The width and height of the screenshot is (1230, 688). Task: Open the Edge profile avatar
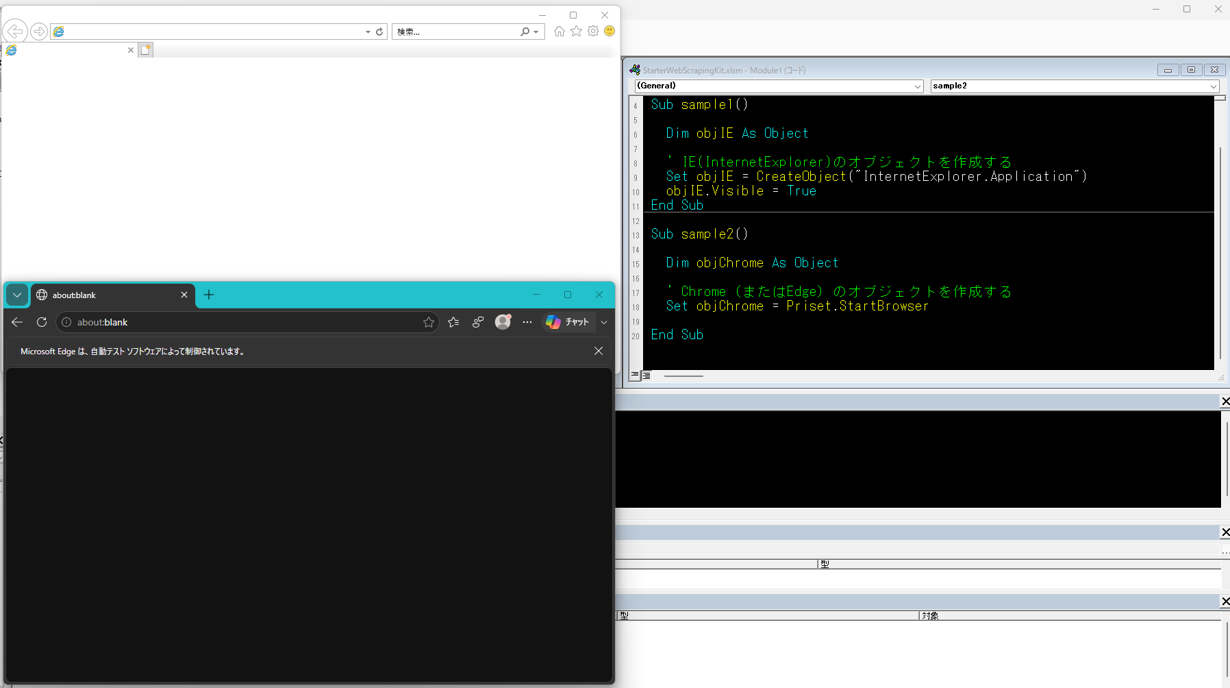(503, 322)
